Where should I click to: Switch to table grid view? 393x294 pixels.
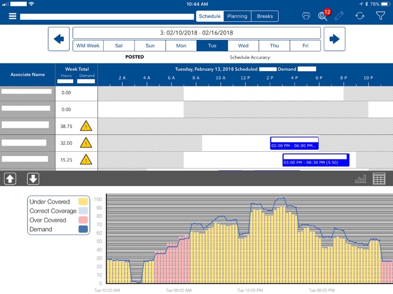click(379, 179)
